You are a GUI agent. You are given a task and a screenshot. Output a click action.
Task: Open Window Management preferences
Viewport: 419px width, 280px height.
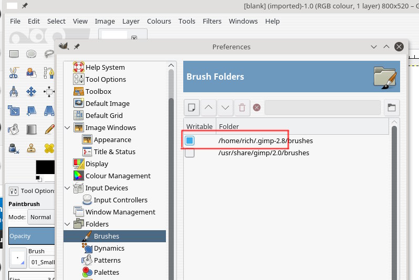[x=120, y=212]
